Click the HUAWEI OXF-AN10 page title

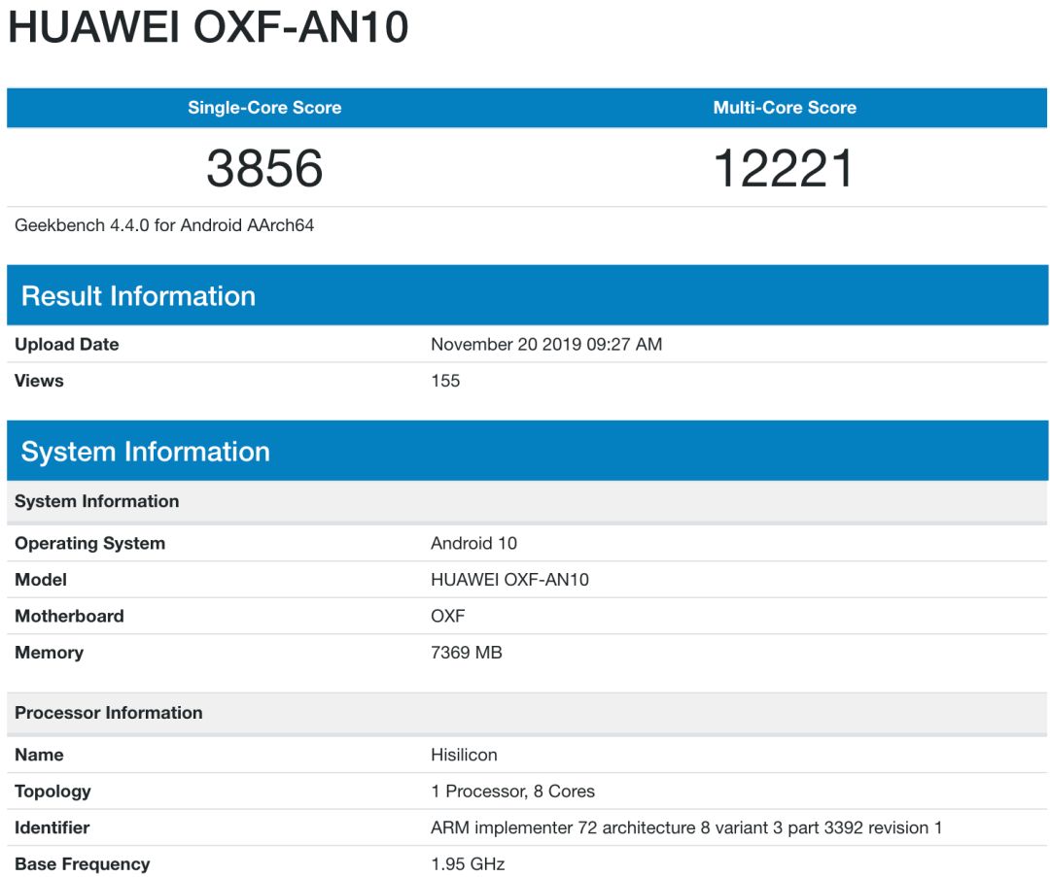pyautogui.click(x=208, y=27)
